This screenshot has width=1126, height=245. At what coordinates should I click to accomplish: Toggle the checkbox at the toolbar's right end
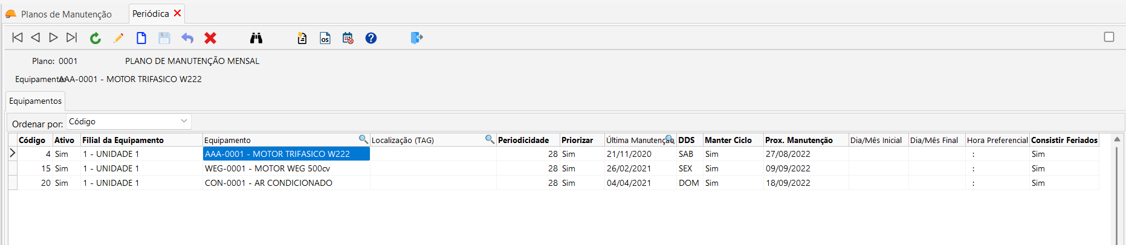click(x=1109, y=37)
